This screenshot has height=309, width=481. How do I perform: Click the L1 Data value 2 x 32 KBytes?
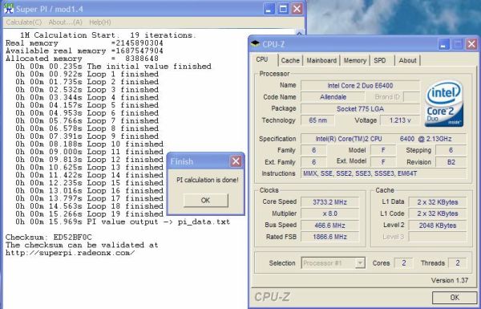point(438,202)
